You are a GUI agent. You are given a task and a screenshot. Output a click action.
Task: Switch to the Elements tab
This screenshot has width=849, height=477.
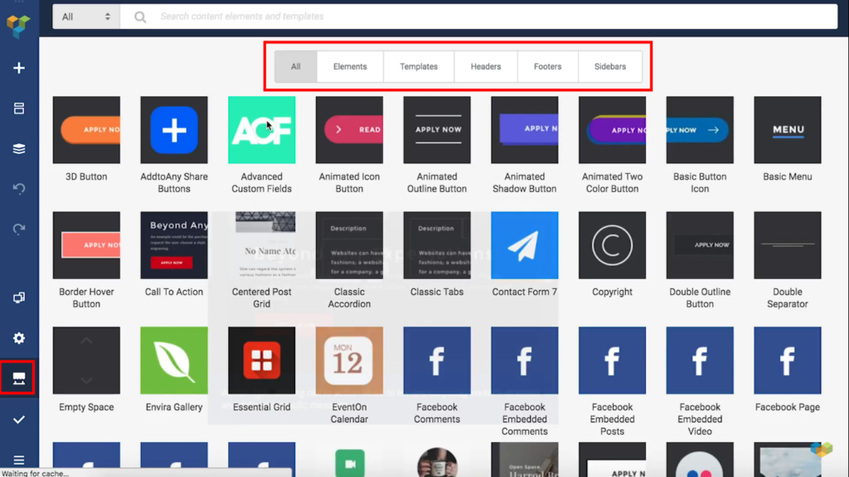coord(349,66)
